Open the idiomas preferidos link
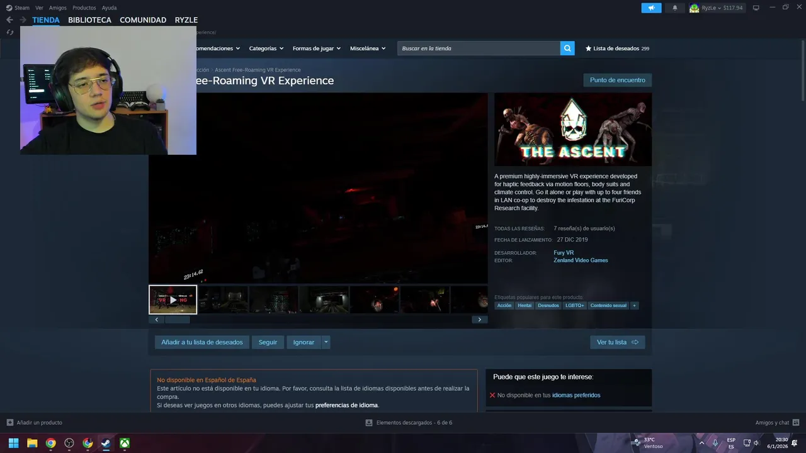The width and height of the screenshot is (806, 453). click(x=576, y=395)
